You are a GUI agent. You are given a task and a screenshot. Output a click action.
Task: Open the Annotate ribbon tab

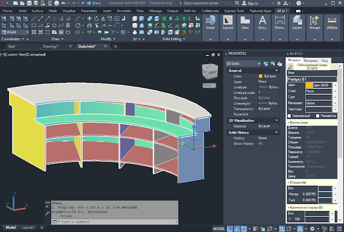(x=124, y=11)
